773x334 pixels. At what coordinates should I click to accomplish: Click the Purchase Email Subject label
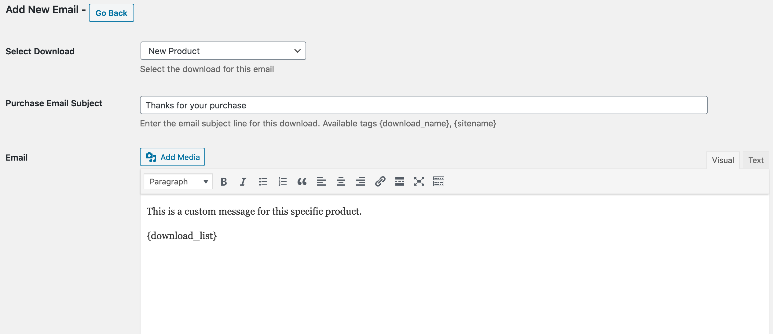54,103
